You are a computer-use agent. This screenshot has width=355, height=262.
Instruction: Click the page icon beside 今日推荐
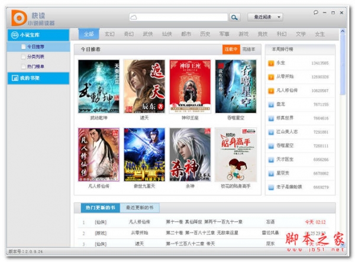click(23, 47)
